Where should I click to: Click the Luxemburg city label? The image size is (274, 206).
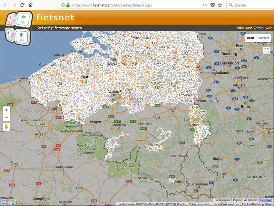[199, 184]
